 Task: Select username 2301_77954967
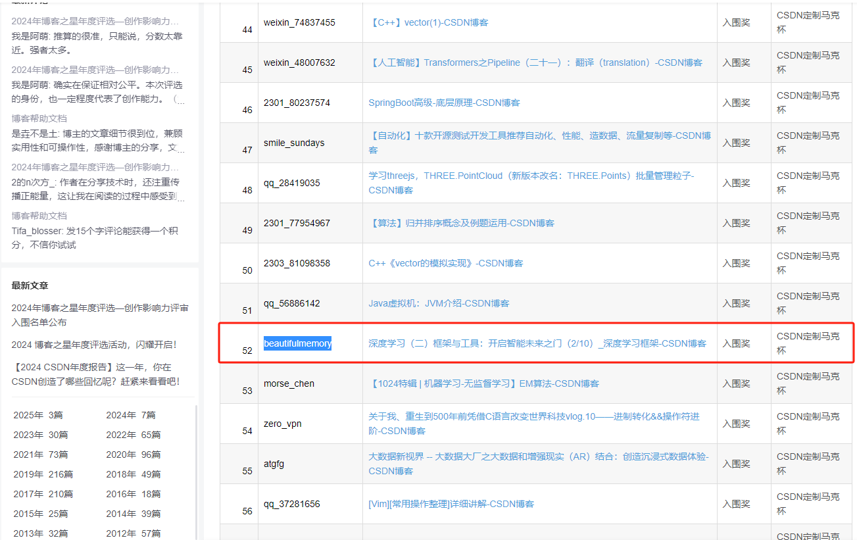pos(297,223)
